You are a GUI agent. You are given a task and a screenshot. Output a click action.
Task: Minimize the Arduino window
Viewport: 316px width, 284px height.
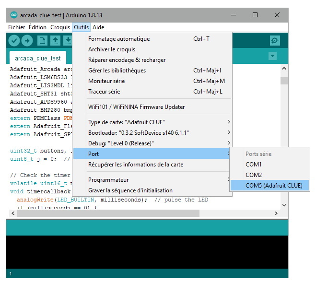tap(234, 15)
